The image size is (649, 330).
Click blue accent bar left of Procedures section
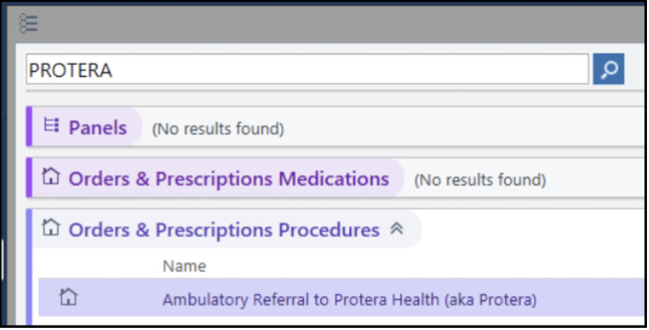coord(29,265)
